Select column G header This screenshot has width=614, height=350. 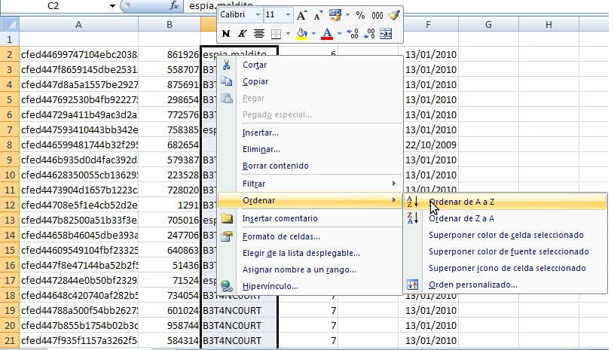(488, 24)
